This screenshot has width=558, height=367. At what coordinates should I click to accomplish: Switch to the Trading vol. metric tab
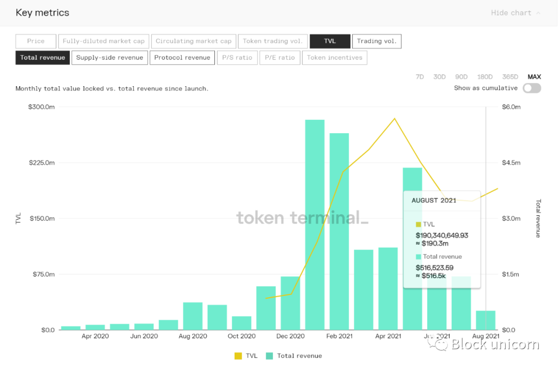377,41
